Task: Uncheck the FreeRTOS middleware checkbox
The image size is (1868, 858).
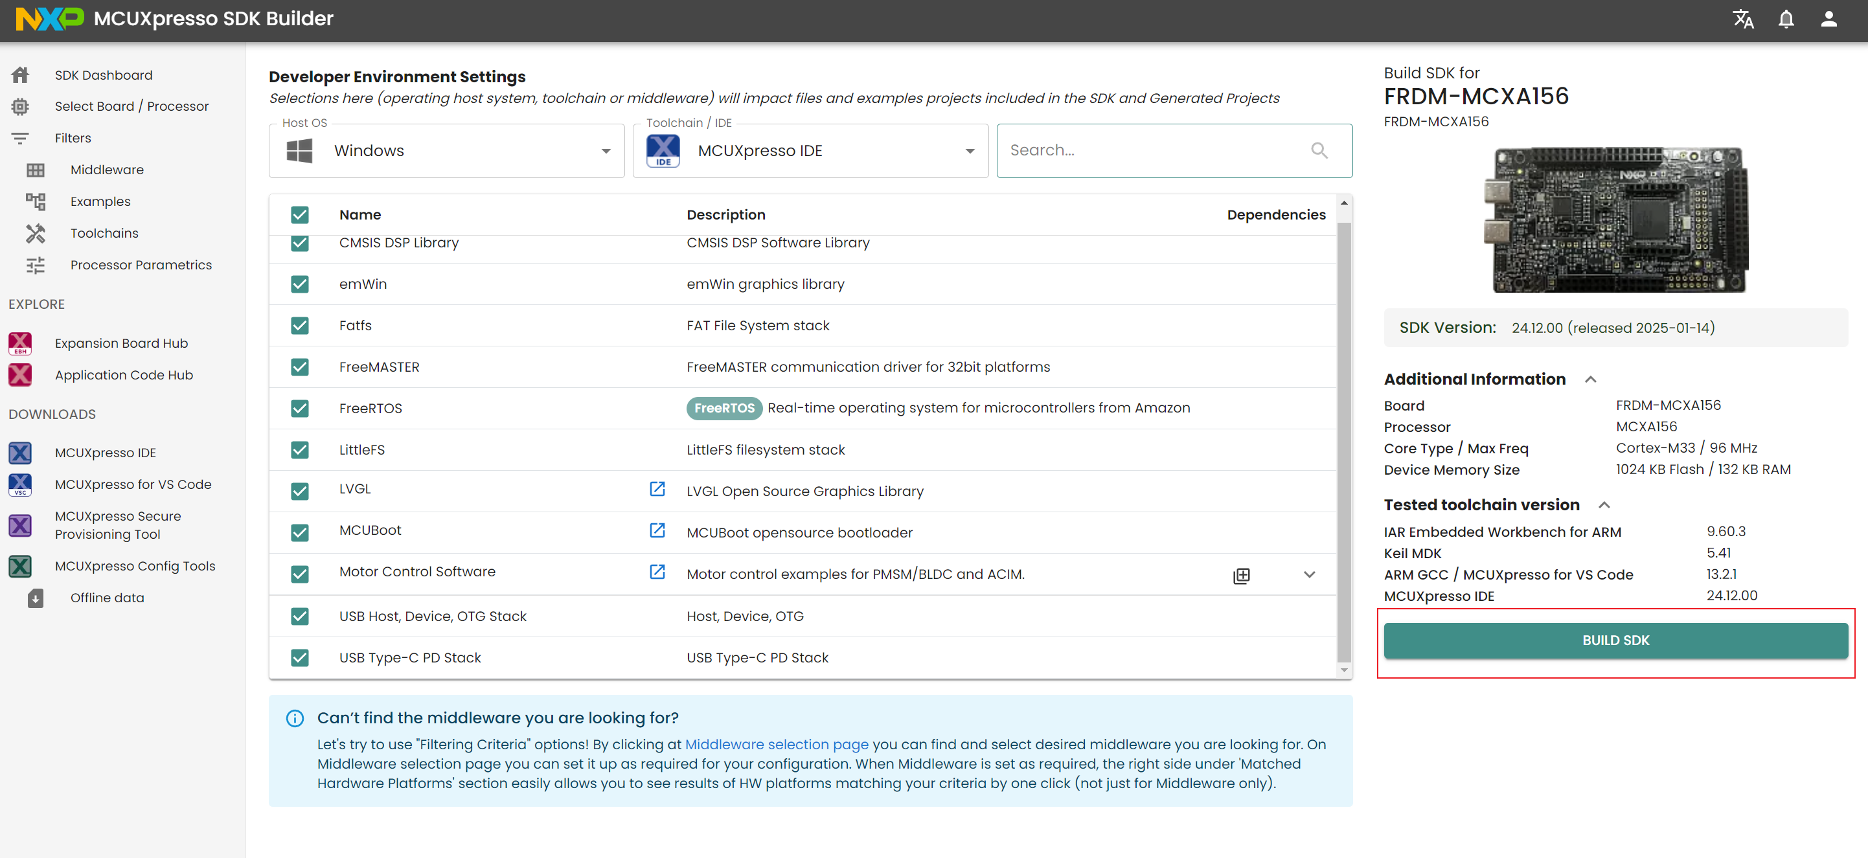Action: tap(299, 409)
